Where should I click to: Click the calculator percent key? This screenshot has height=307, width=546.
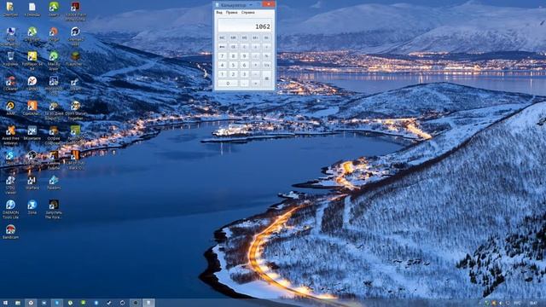tap(267, 55)
